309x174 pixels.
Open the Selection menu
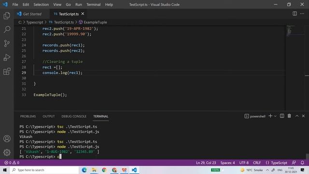(41, 4)
